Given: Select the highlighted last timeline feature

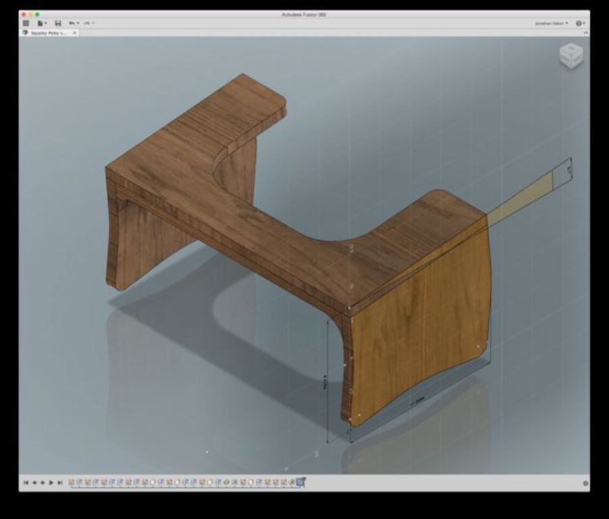Looking at the screenshot, I should pos(301,482).
